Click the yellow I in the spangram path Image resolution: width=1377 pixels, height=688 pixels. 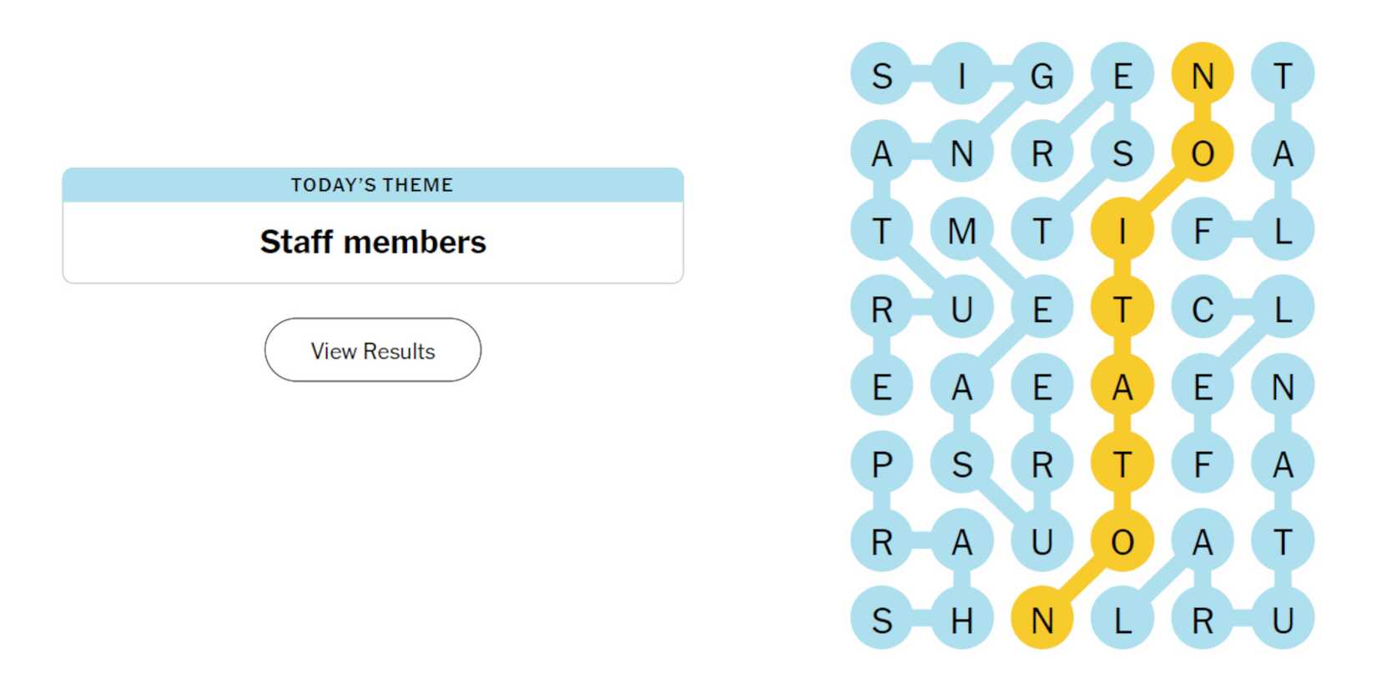pos(1122,229)
